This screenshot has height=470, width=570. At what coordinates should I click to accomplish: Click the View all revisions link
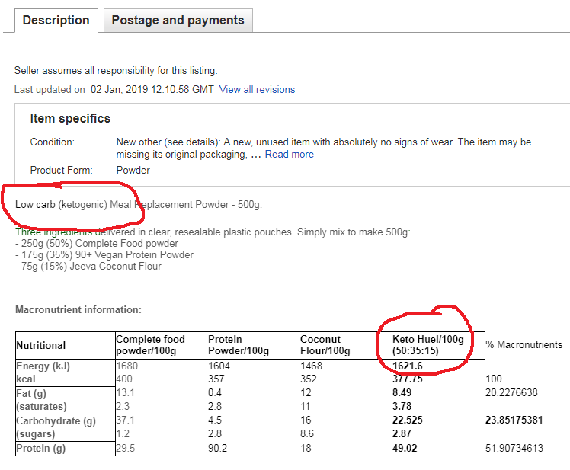[x=257, y=90]
